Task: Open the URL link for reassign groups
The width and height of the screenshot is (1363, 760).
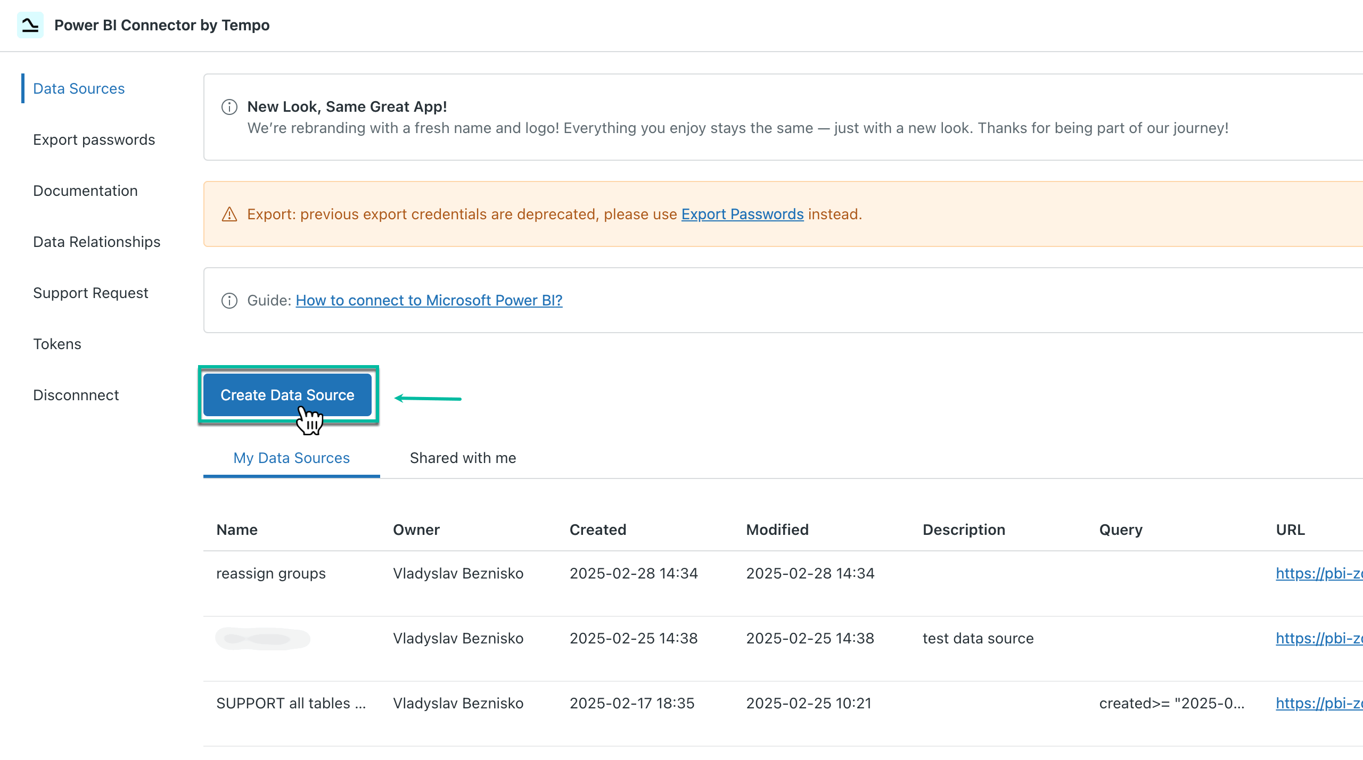Action: point(1326,573)
